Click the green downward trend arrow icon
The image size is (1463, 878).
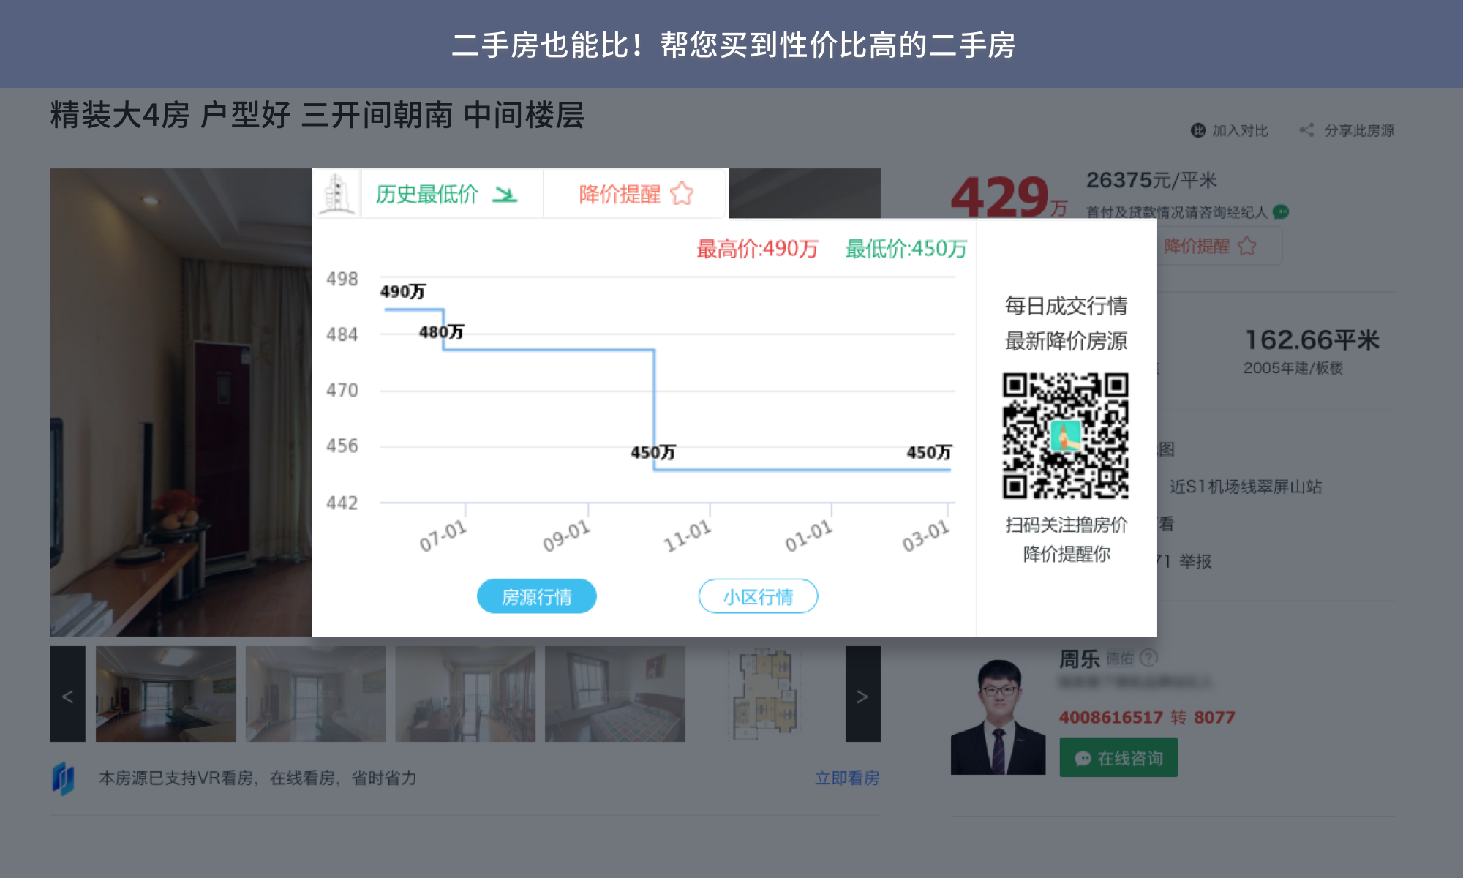pyautogui.click(x=504, y=194)
